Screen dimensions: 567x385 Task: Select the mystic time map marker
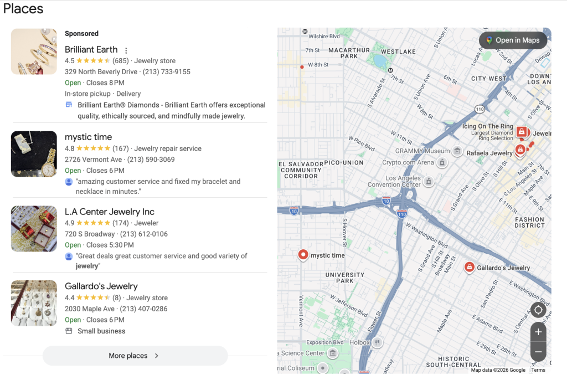(303, 255)
